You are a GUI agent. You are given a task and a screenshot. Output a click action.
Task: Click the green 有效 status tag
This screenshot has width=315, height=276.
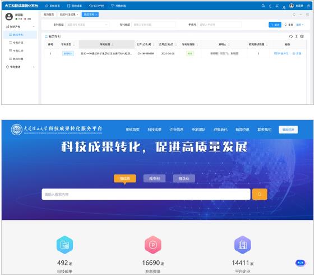pyautogui.click(x=190, y=53)
